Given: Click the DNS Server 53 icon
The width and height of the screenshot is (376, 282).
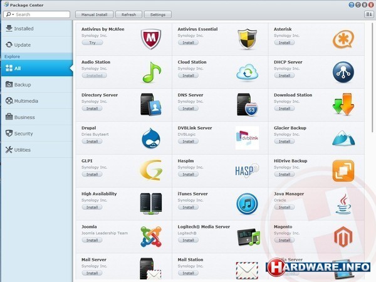Looking at the screenshot, I should [248, 105].
